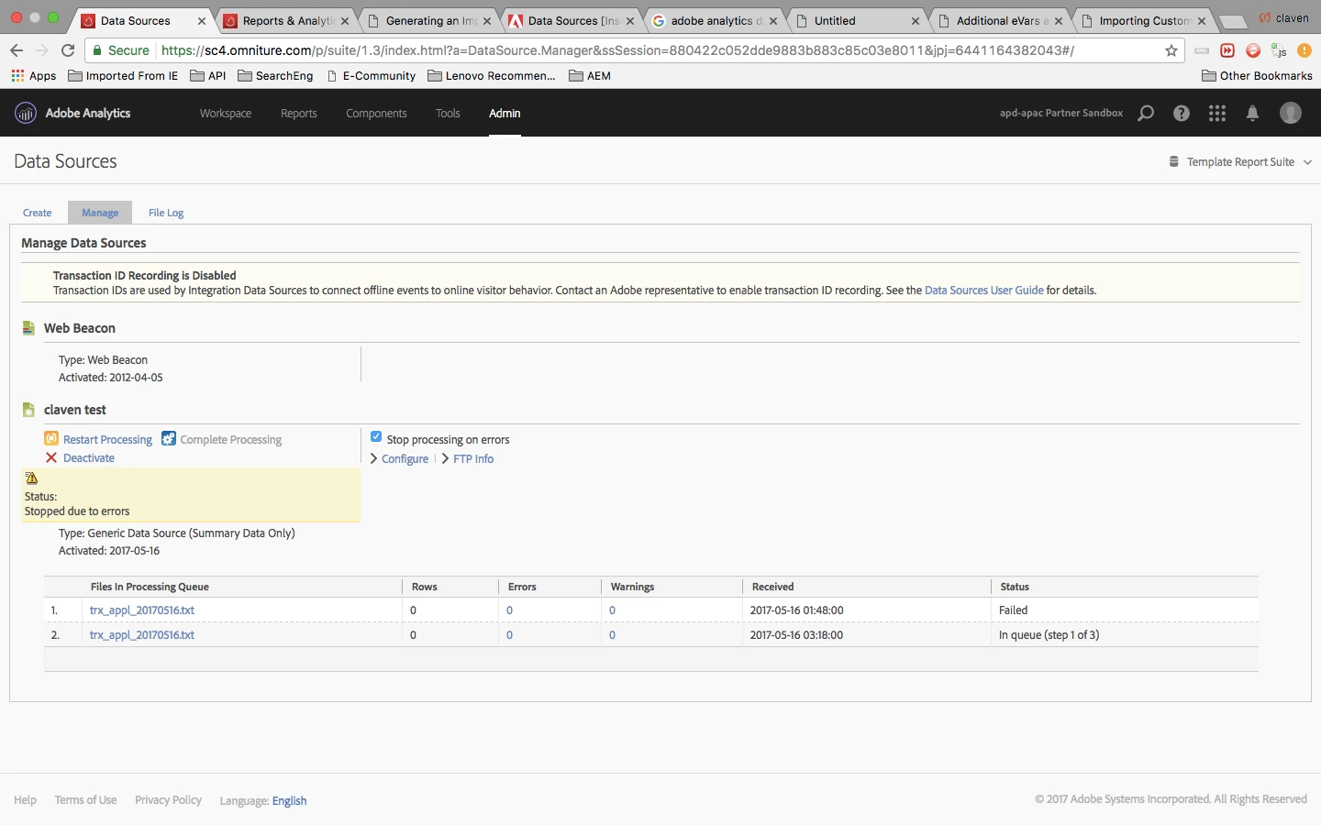1321x825 pixels.
Task: Click the claven test data source icon
Action: [28, 410]
